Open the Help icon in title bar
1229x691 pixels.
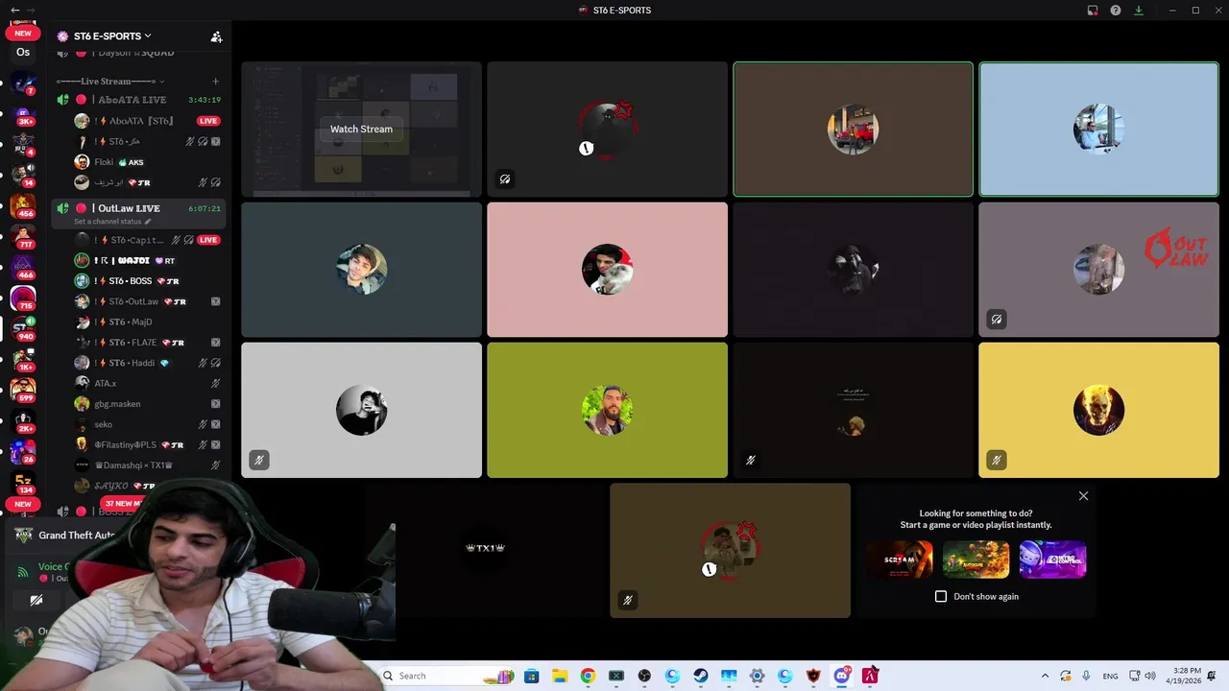[x=1116, y=11]
